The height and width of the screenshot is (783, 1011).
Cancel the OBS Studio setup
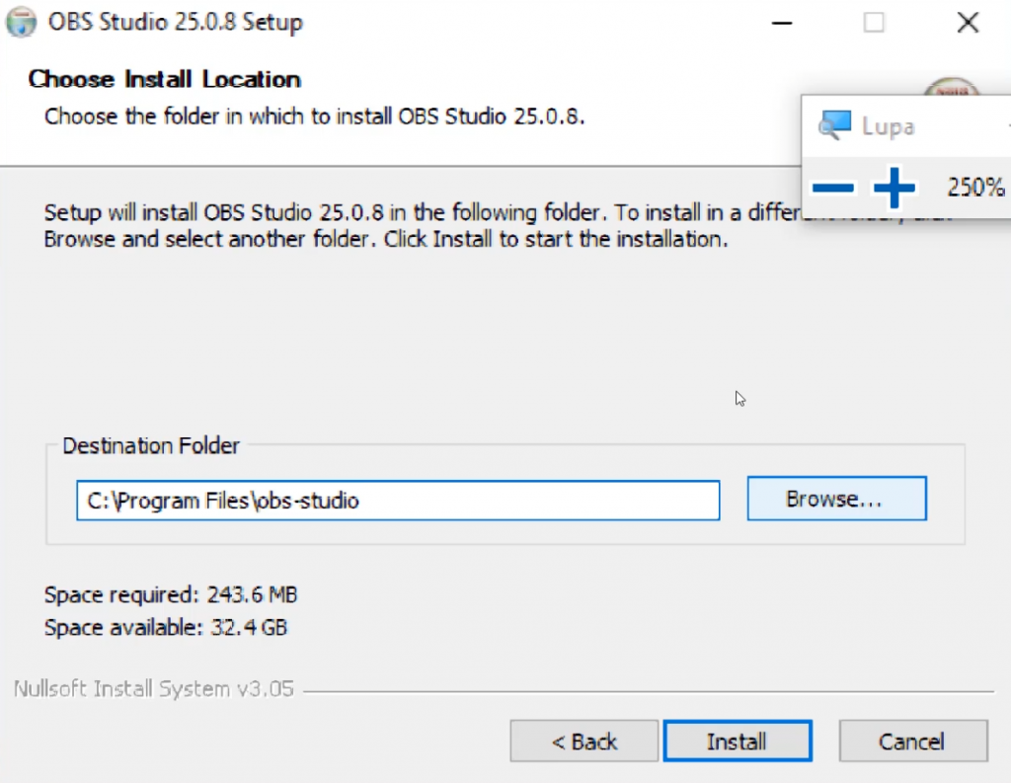(912, 742)
